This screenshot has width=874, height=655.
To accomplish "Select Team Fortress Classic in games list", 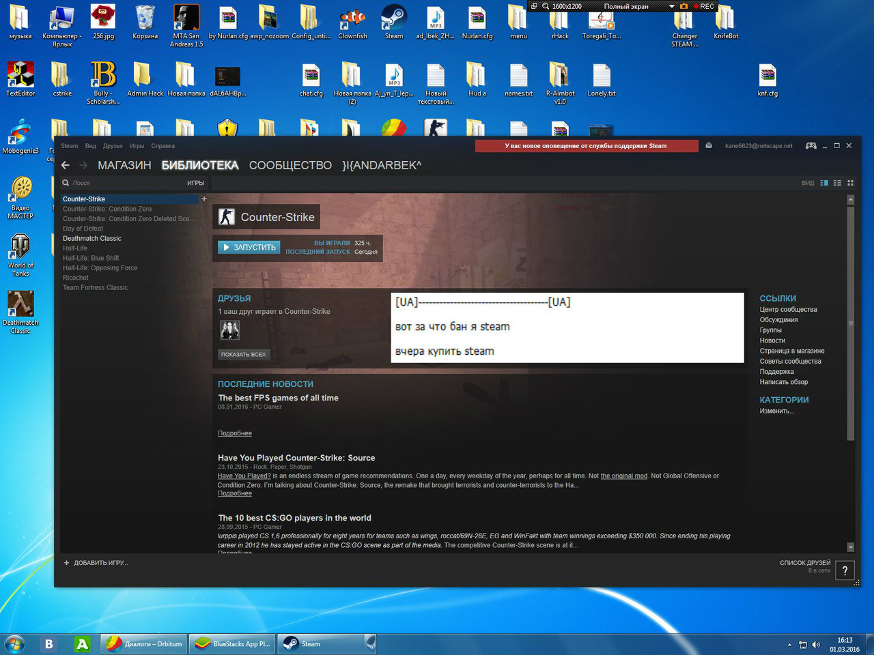I will 95,288.
